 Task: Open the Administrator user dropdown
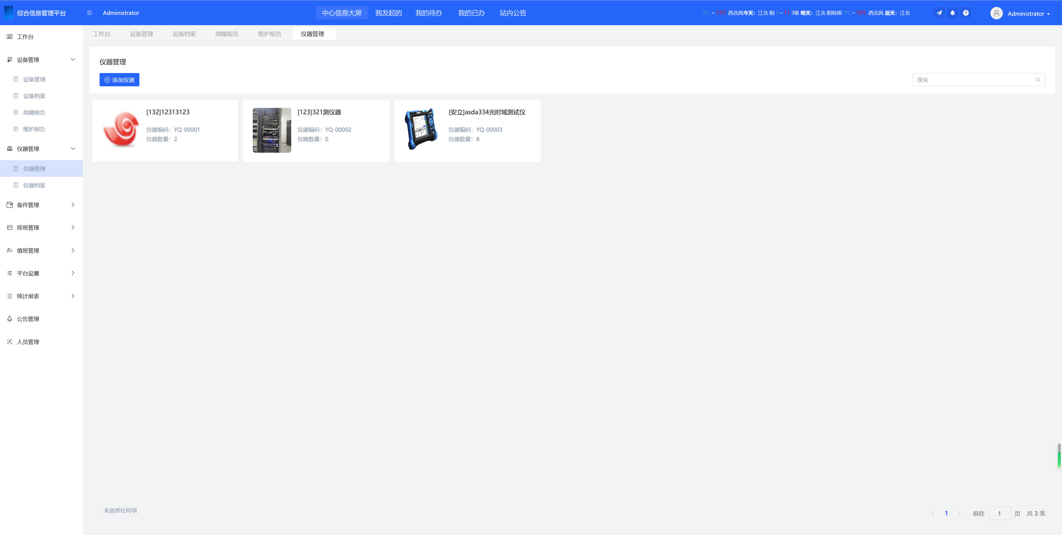click(1029, 14)
